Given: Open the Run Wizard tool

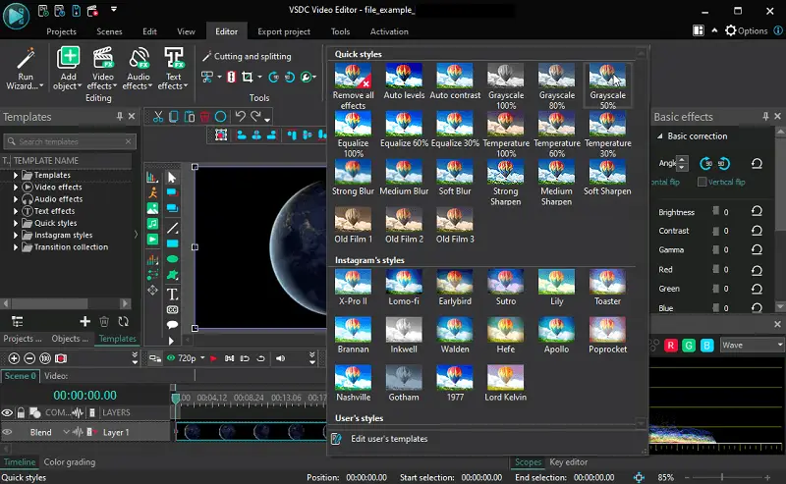Looking at the screenshot, I should point(25,69).
